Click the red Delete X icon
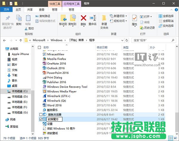Screen dimensions: 179x141 (x=84, y=18)
